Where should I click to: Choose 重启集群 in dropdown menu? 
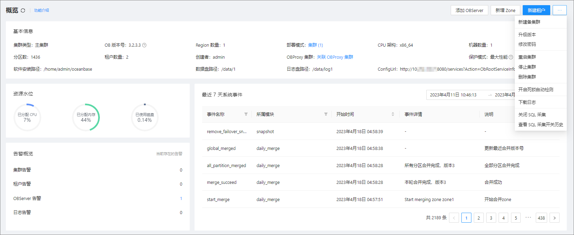(x=527, y=57)
